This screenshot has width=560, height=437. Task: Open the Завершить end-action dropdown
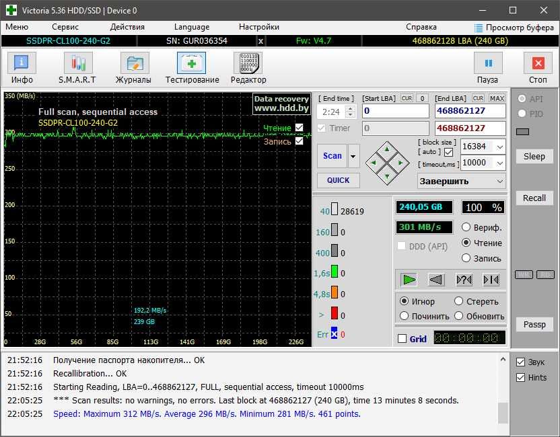tap(499, 182)
